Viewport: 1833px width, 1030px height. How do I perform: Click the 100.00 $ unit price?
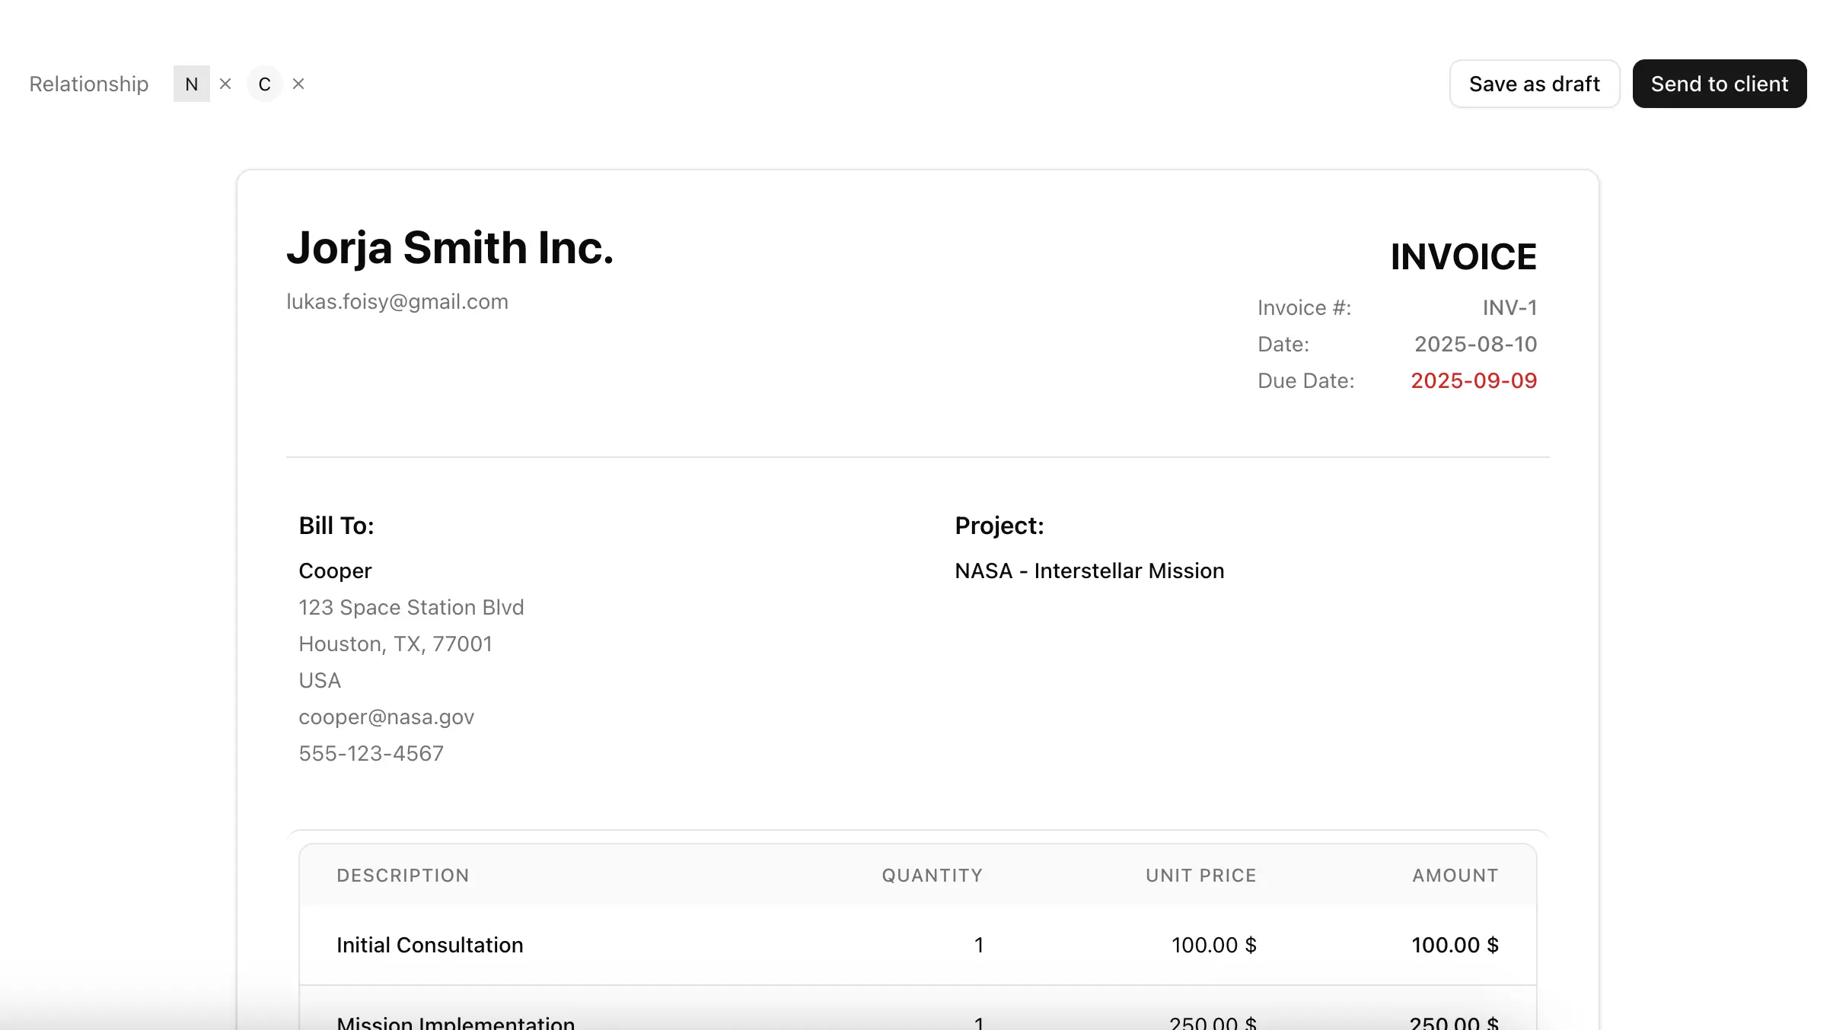(x=1213, y=945)
